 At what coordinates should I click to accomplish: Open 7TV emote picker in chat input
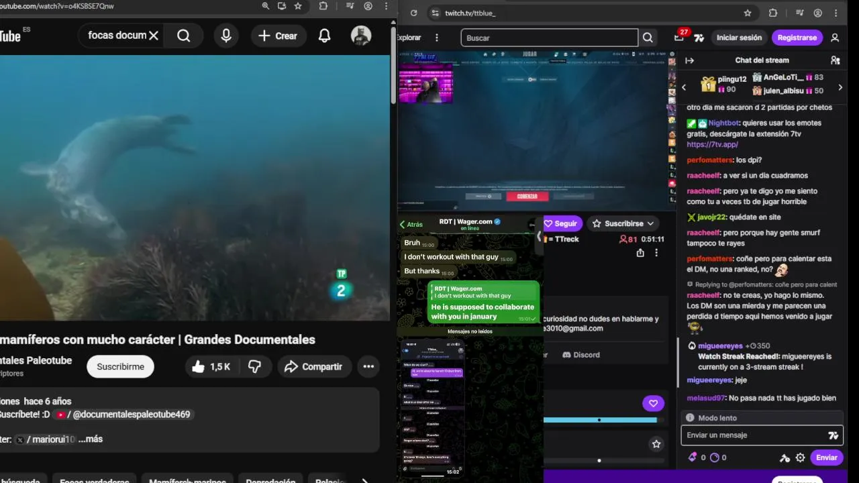pyautogui.click(x=833, y=435)
